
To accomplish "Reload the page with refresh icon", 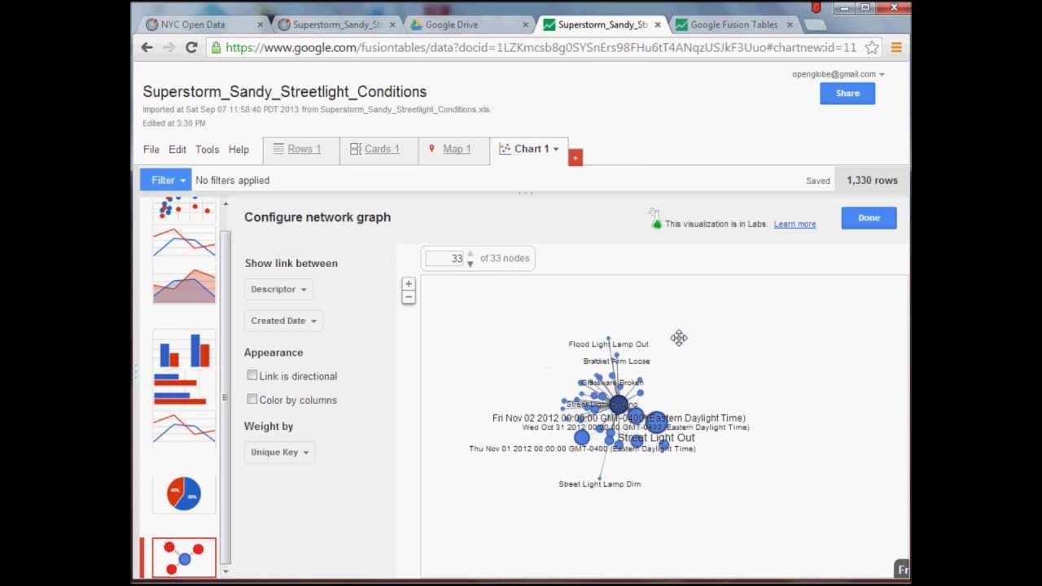I will [191, 48].
